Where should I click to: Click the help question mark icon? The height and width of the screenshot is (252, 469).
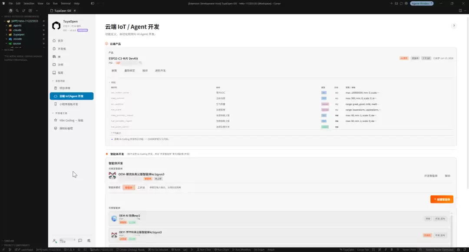[454, 26]
